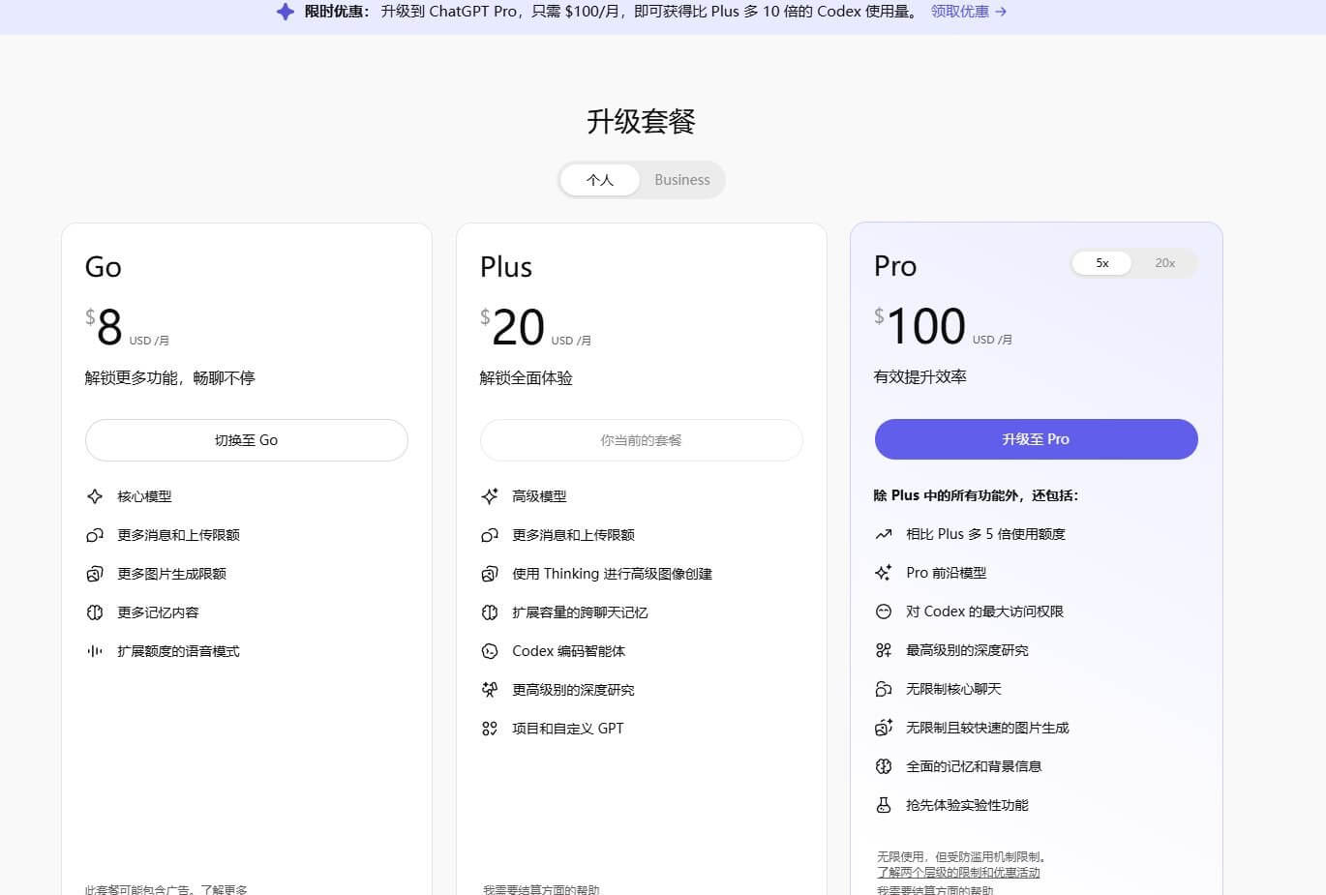The width and height of the screenshot is (1326, 895).
Task: Click the 解锁全面体验 text
Action: coord(527,378)
